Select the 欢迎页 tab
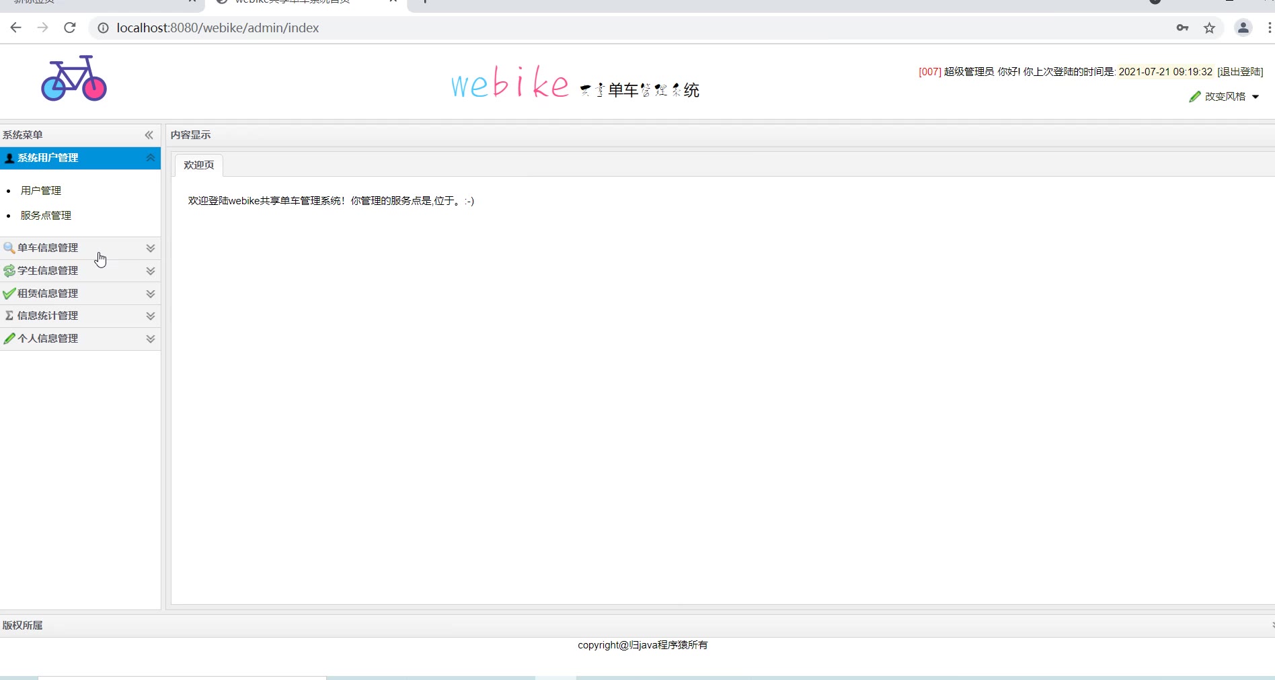This screenshot has width=1275, height=680. coord(199,165)
